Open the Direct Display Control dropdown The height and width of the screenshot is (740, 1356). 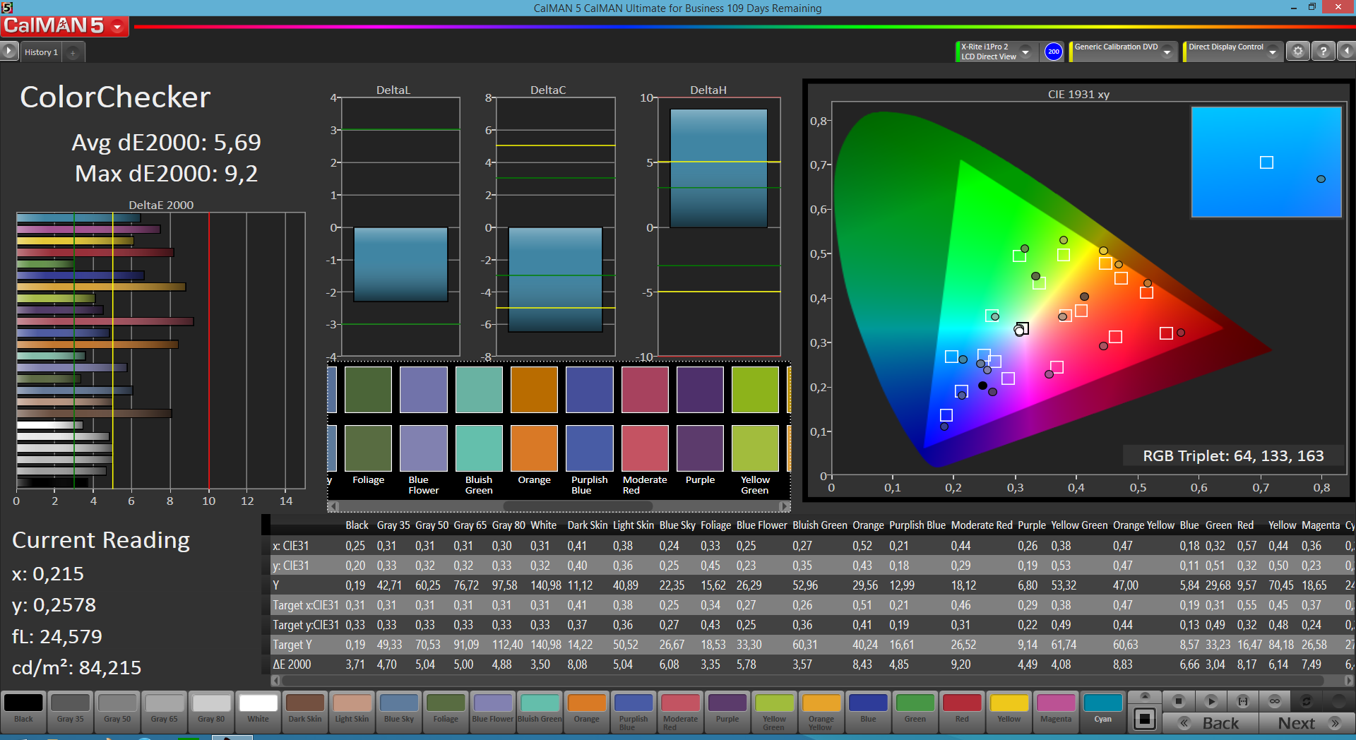[1273, 52]
